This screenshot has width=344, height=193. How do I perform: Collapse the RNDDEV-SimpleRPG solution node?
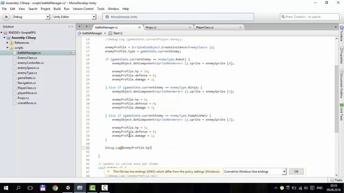tap(2, 33)
